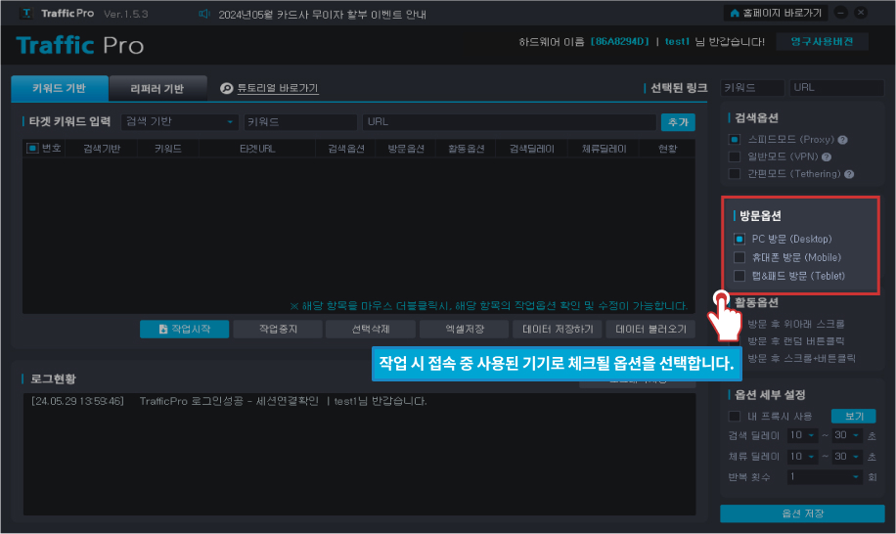The width and height of the screenshot is (896, 534).
Task: Enable the 휴대폰 방문 (Mobile) checkbox
Action: 739,257
